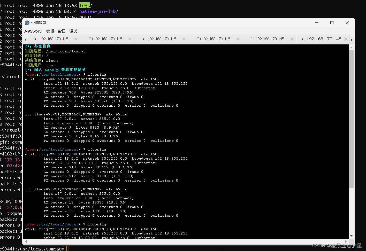The width and height of the screenshot is (366, 251).
Task: Minimize the 中国蚁剑 window
Action: 317,23
